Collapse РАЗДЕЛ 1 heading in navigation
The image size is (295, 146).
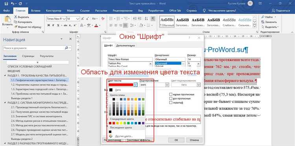(5, 75)
